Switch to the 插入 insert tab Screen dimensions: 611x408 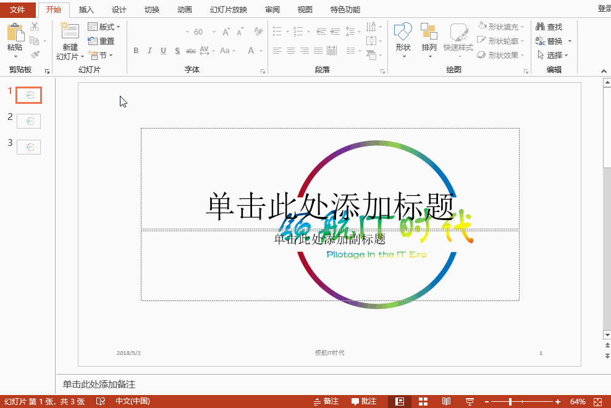pos(86,10)
